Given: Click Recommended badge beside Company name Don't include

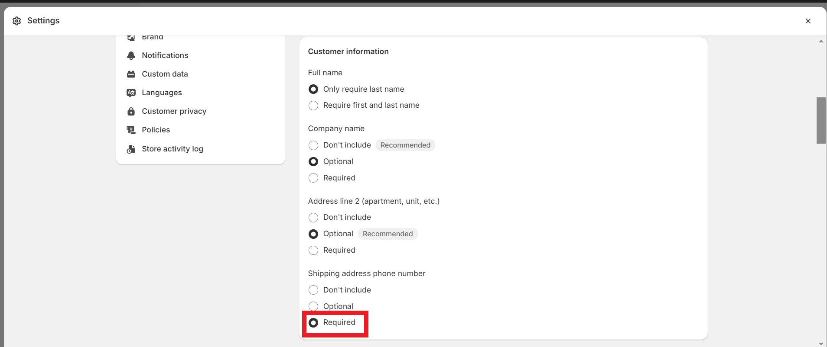Looking at the screenshot, I should pyautogui.click(x=405, y=145).
